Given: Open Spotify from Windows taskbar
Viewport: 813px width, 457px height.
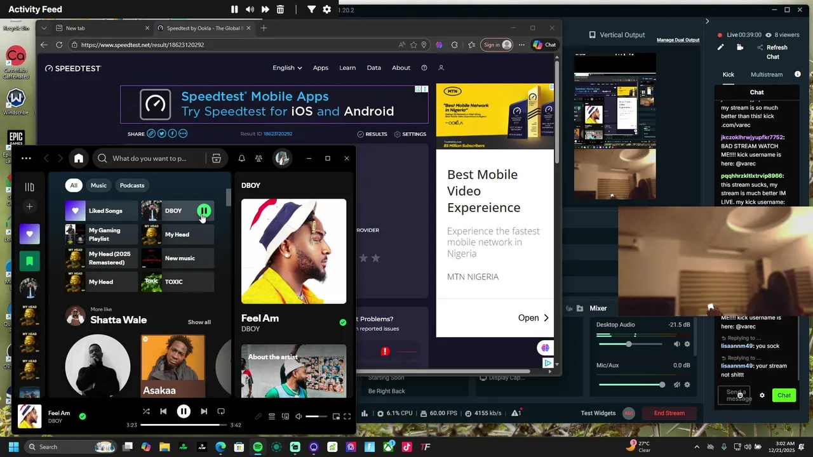Looking at the screenshot, I should 257,447.
